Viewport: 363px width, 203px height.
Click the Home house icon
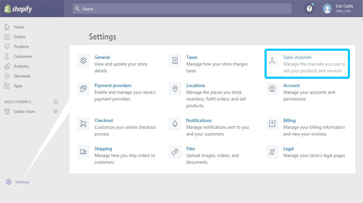pyautogui.click(x=7, y=27)
